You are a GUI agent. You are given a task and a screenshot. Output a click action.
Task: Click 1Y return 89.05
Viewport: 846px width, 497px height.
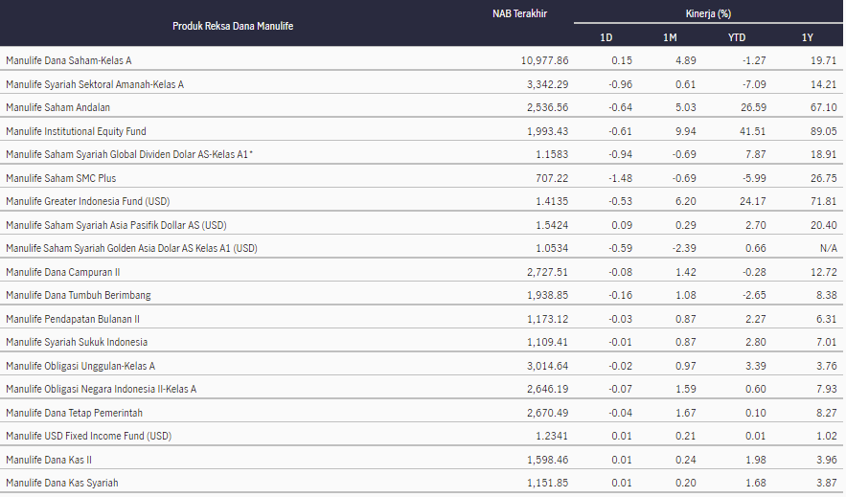coord(824,131)
